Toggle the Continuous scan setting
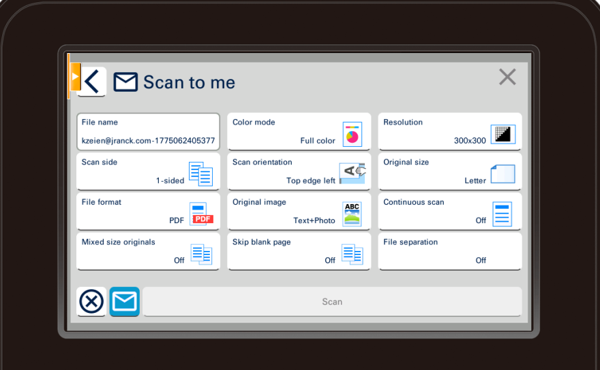The width and height of the screenshot is (600, 370). (450, 212)
